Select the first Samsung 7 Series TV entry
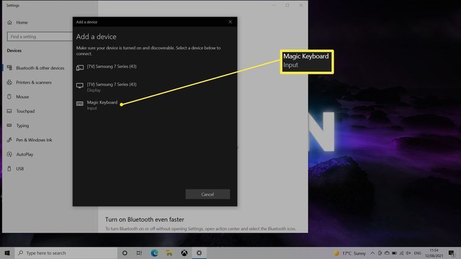Viewport: 461px width, 259px height. [x=111, y=65]
